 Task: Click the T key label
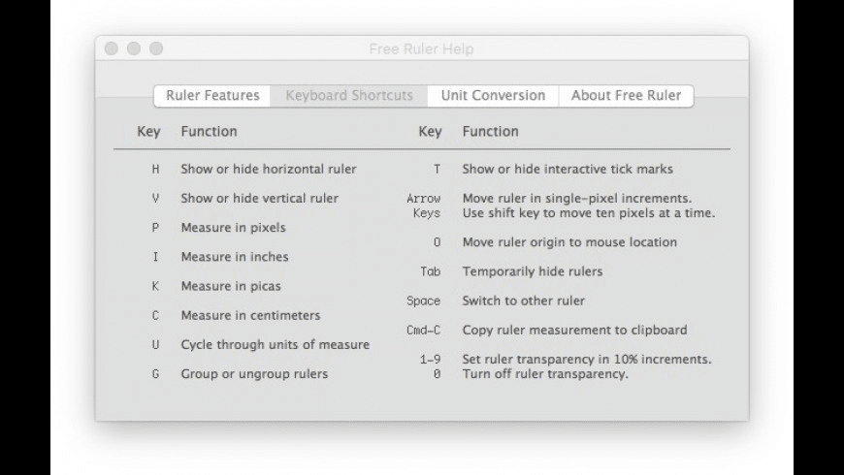pos(438,169)
